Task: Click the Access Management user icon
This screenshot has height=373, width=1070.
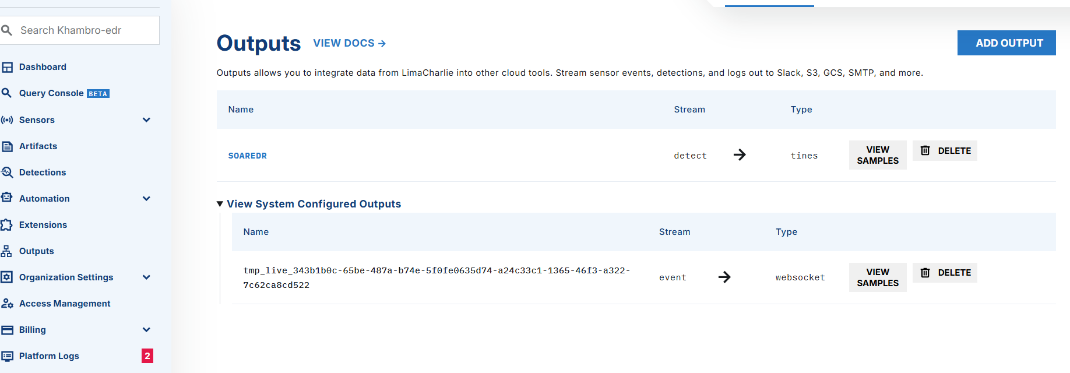Action: pos(7,304)
